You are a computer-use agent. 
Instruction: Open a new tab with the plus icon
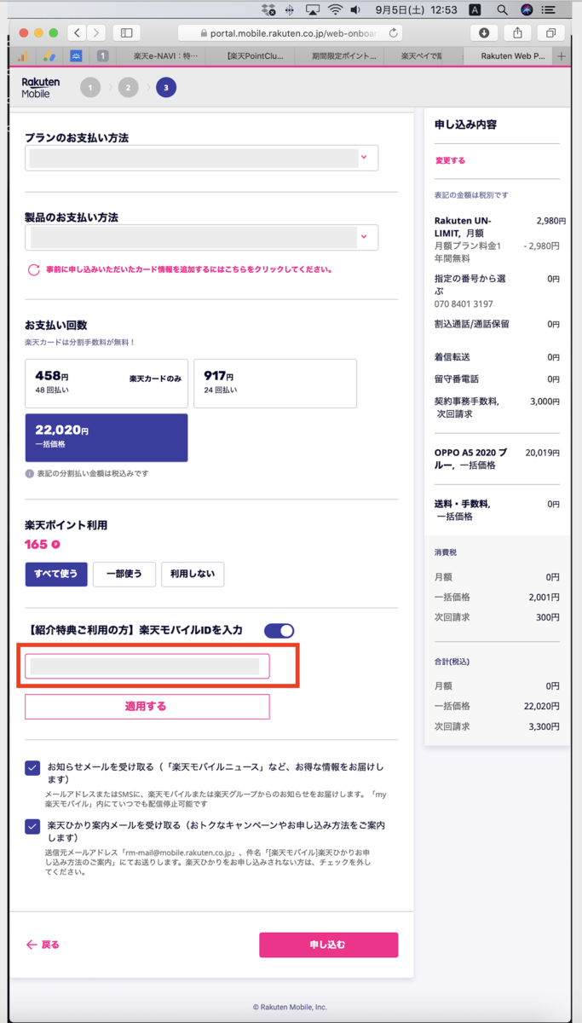pyautogui.click(x=562, y=56)
